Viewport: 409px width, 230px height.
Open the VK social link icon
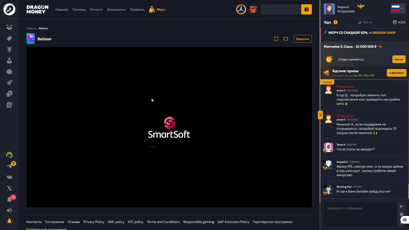(9, 177)
